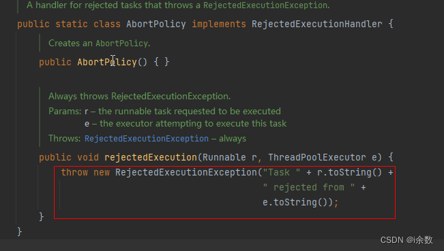Image resolution: width=444 pixels, height=251 pixels.
Task: Click RejectedExecutionException constructor call after new
Action: click(x=186, y=172)
